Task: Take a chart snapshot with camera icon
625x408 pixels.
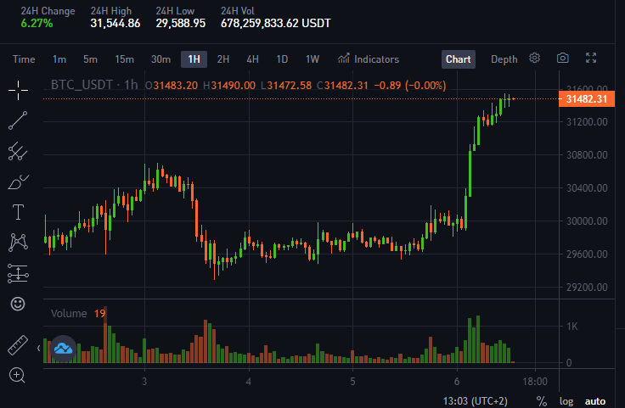Action: pyautogui.click(x=562, y=59)
